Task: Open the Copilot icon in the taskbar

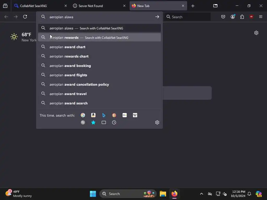Action: tap(259, 194)
